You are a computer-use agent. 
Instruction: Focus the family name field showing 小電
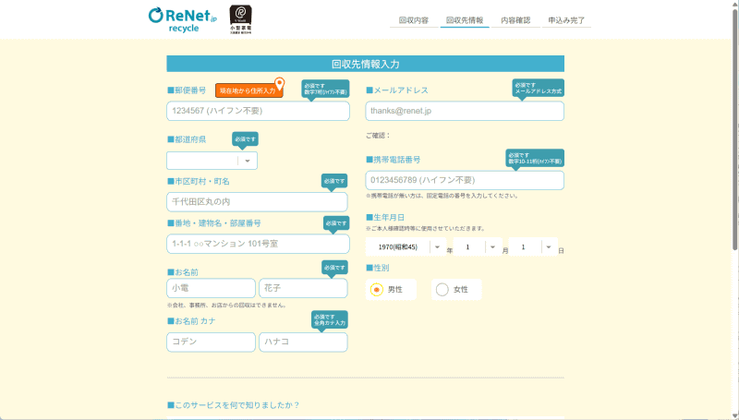click(211, 288)
